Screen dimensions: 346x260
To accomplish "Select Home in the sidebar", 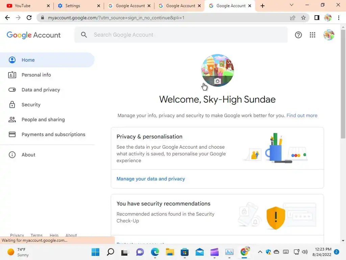I will tap(47, 60).
